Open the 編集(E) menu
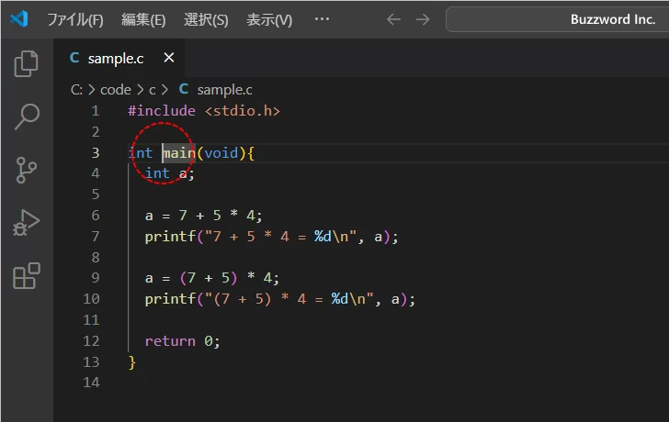Screen dimensions: 669x422 point(143,19)
